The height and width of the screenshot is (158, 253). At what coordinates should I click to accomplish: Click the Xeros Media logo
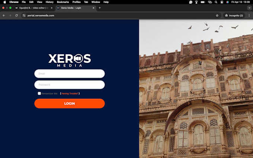coord(70,60)
